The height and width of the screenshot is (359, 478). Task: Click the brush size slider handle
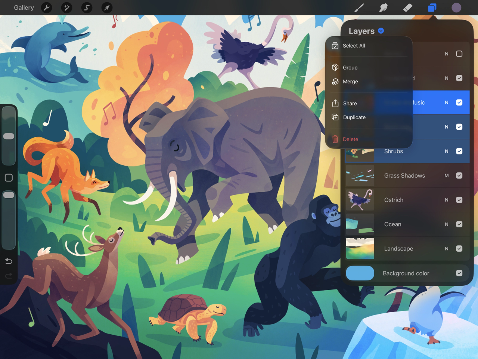click(x=9, y=136)
